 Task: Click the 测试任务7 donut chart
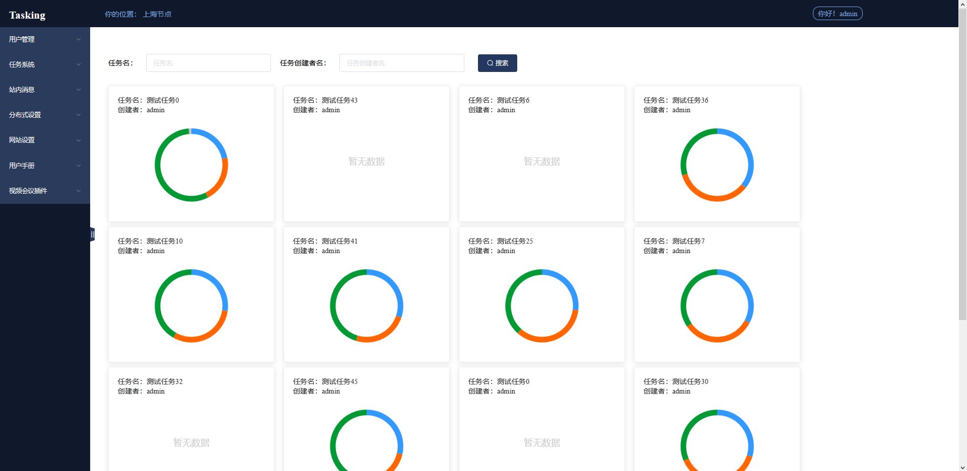[x=717, y=306]
